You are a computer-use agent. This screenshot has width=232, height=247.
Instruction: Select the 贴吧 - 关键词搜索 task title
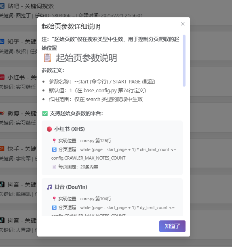30,6
